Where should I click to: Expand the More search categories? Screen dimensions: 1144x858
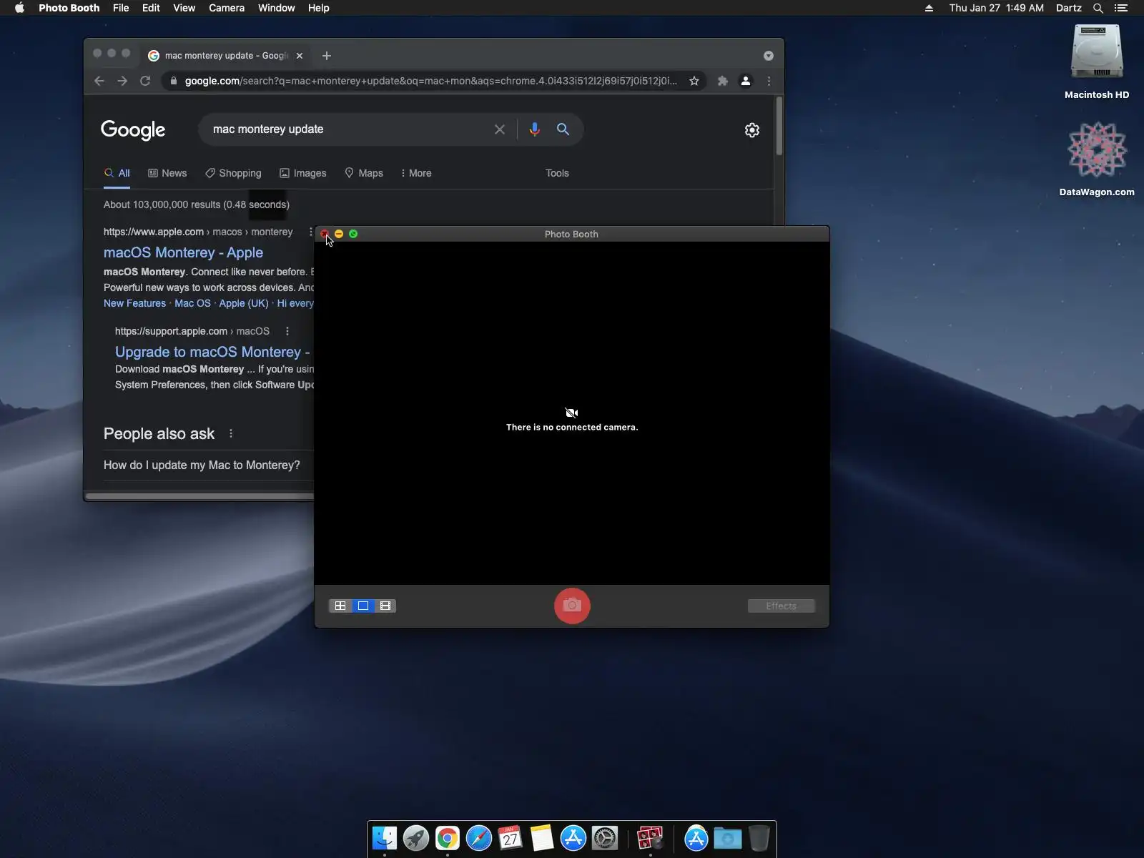[416, 173]
